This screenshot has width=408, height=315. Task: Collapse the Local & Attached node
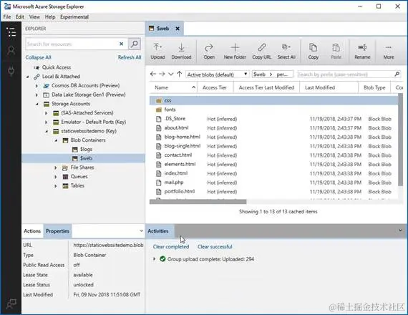[28, 77]
